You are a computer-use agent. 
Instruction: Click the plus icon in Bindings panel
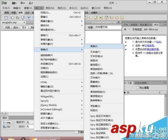(x=125, y=29)
